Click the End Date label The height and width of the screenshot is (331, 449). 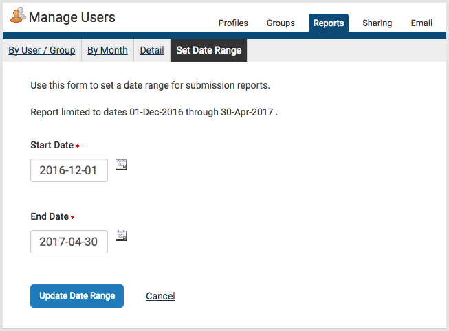[x=50, y=216]
